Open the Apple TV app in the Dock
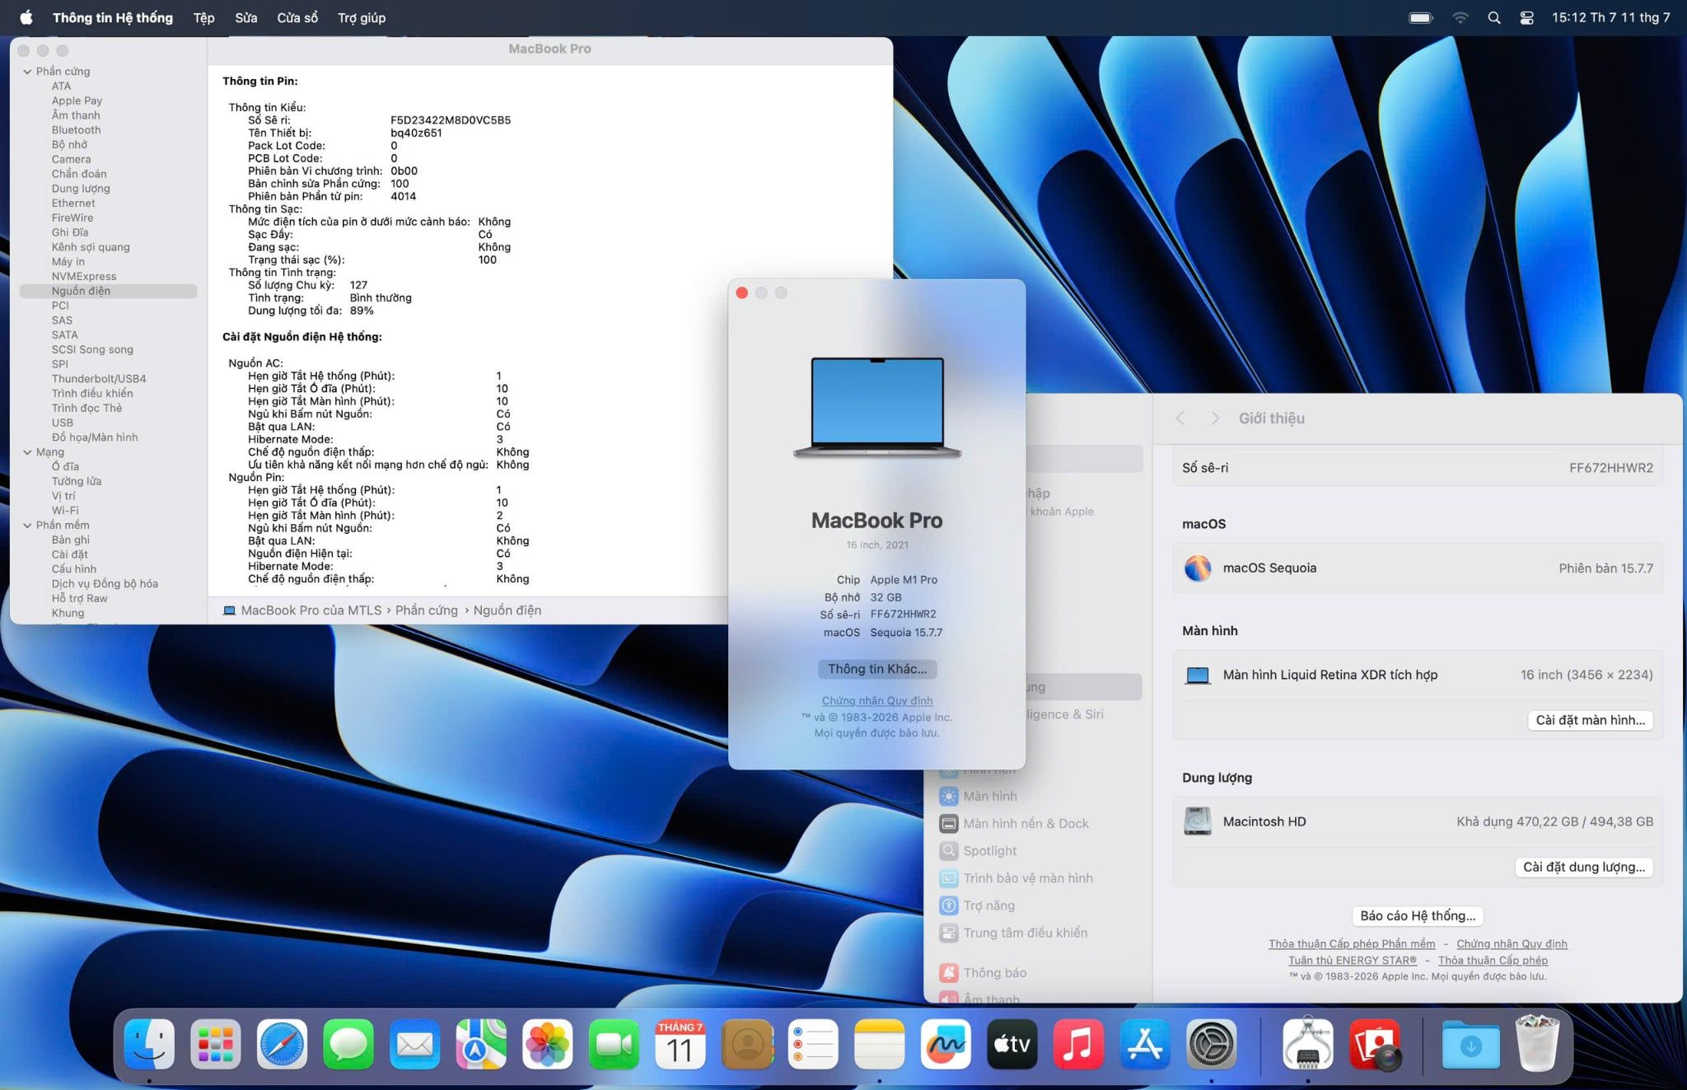Screen dimensions: 1687x1090 [1012, 1045]
